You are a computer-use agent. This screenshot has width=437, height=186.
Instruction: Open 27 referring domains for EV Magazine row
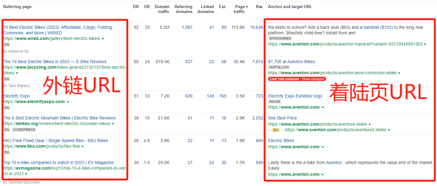click(x=190, y=163)
